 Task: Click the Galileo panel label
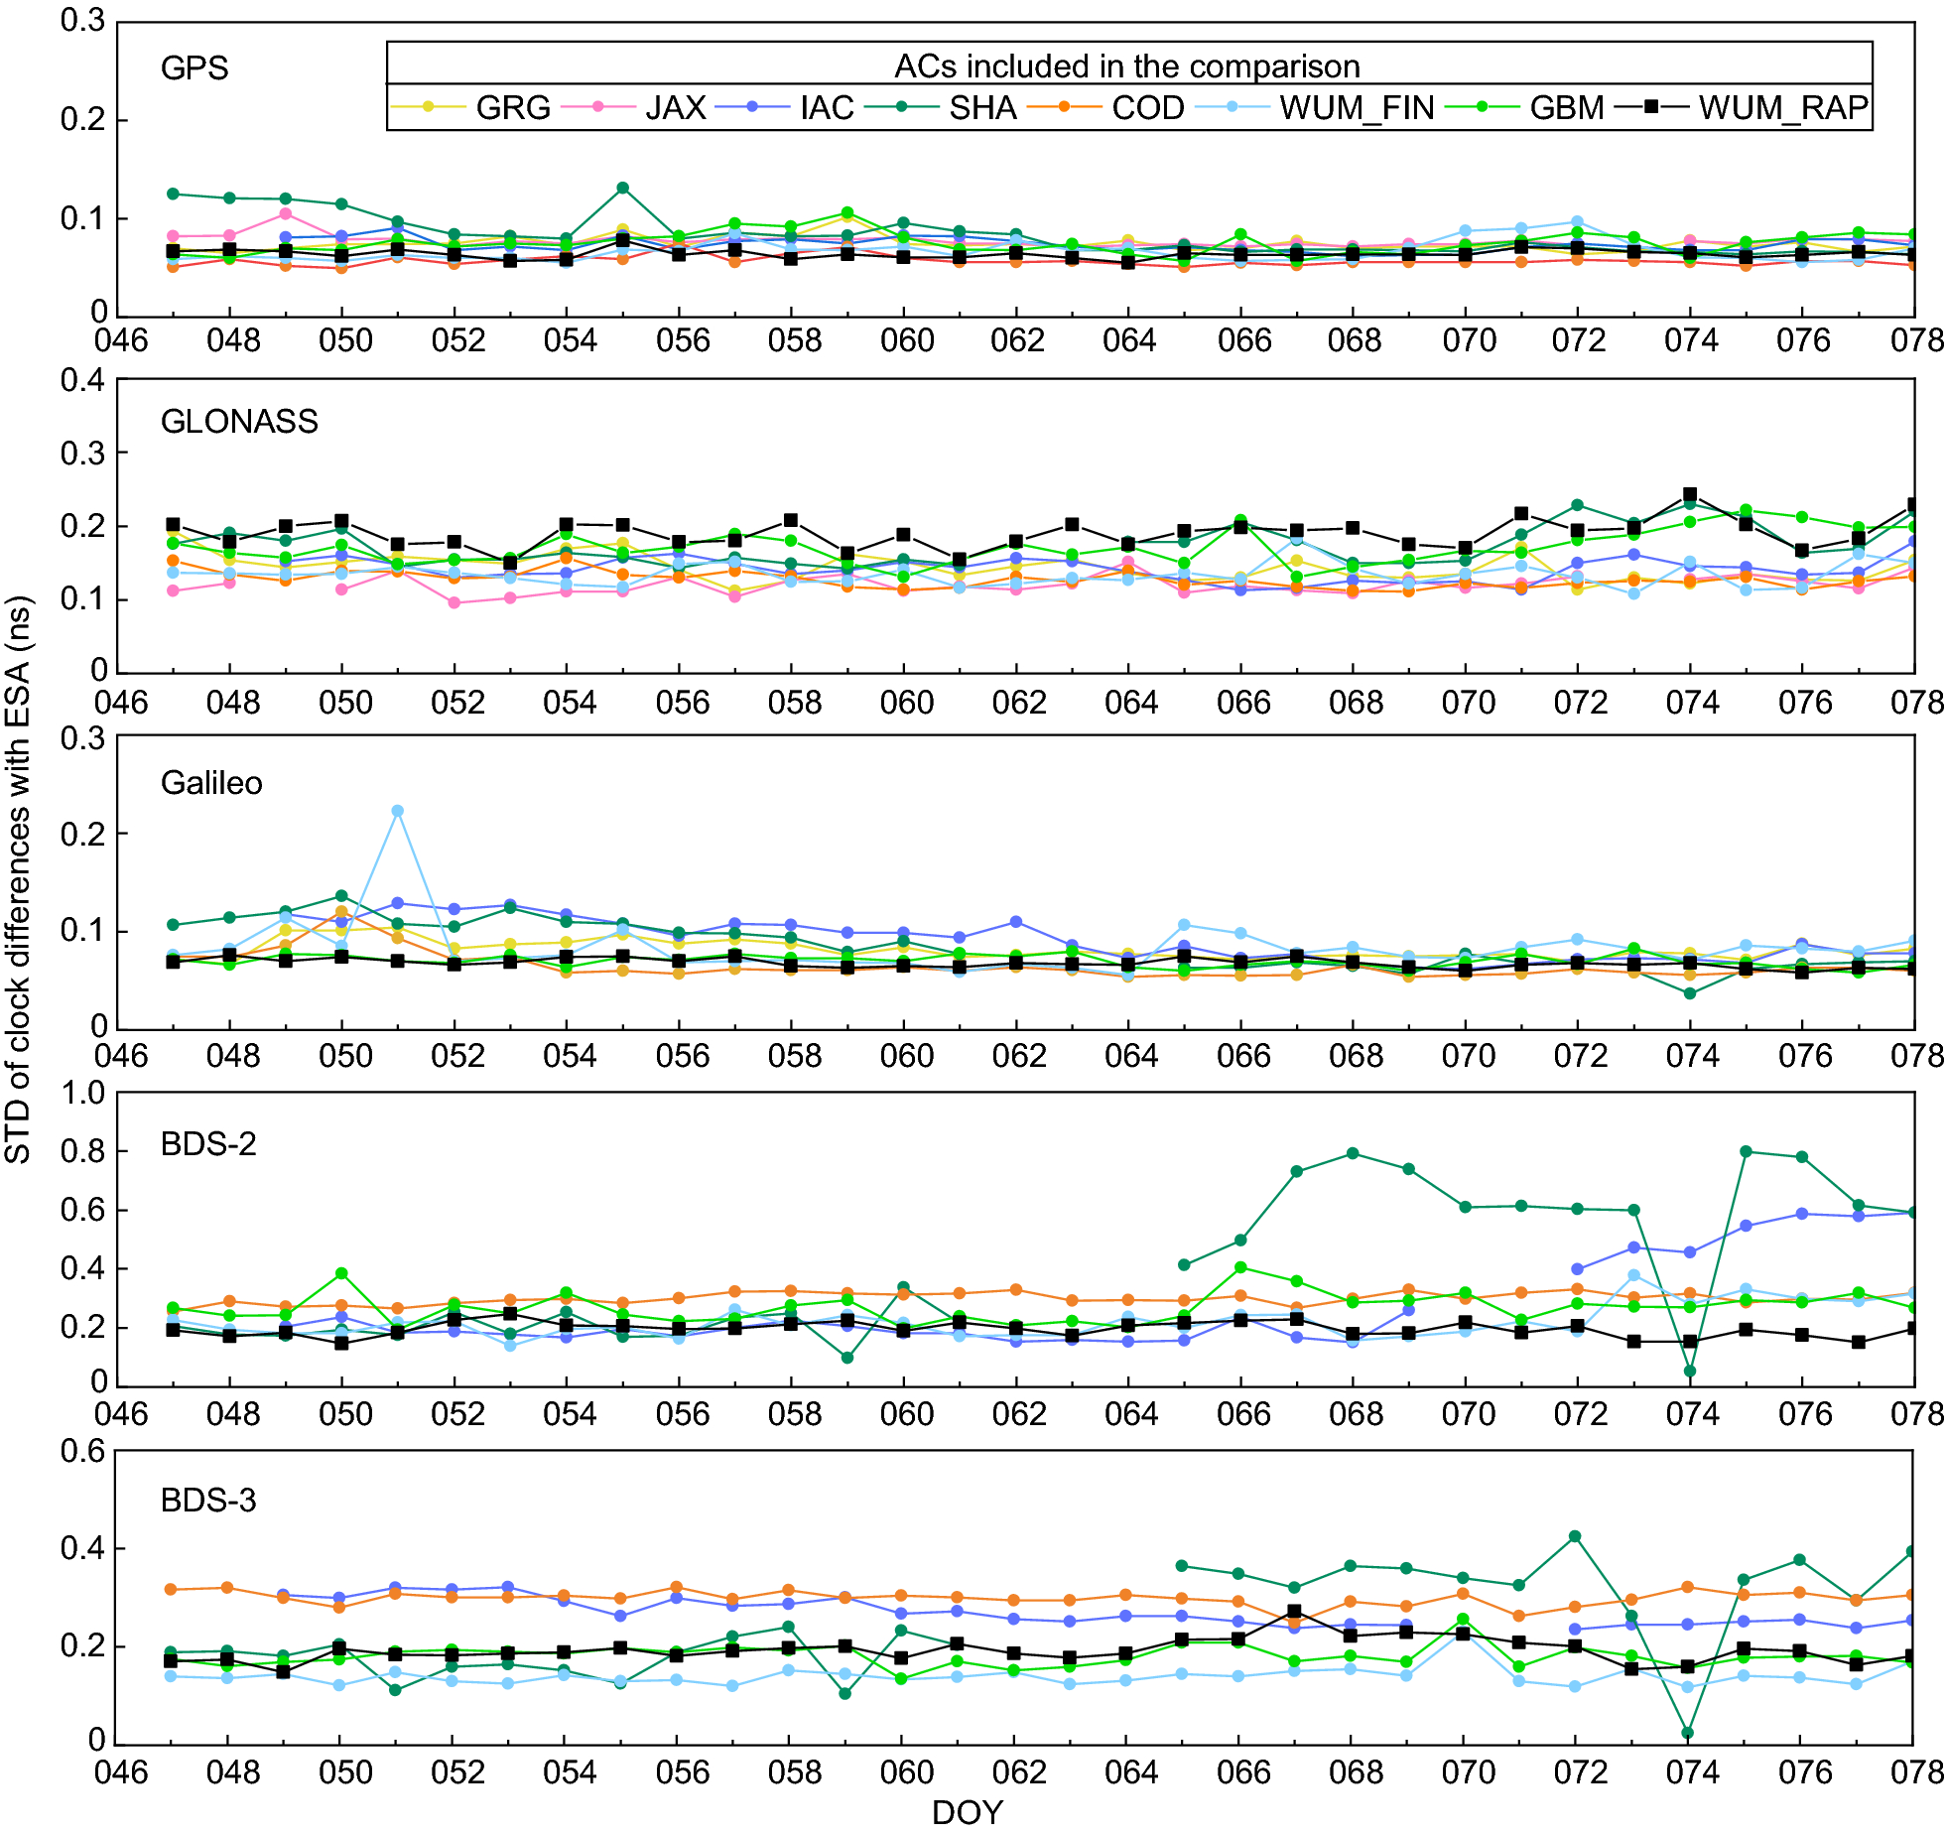(x=211, y=783)
